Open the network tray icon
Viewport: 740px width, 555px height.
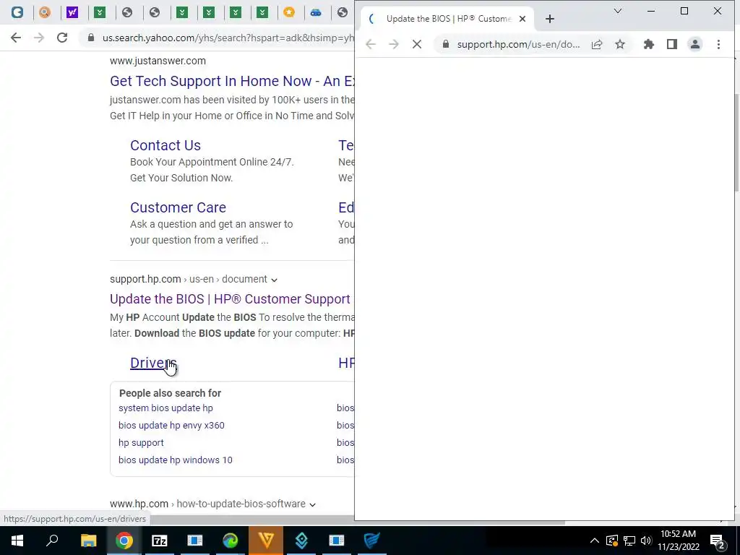629,541
